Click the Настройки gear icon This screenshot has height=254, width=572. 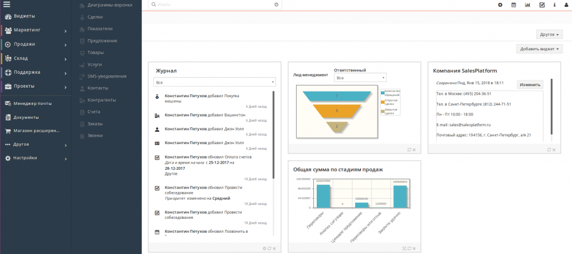pyautogui.click(x=8, y=158)
